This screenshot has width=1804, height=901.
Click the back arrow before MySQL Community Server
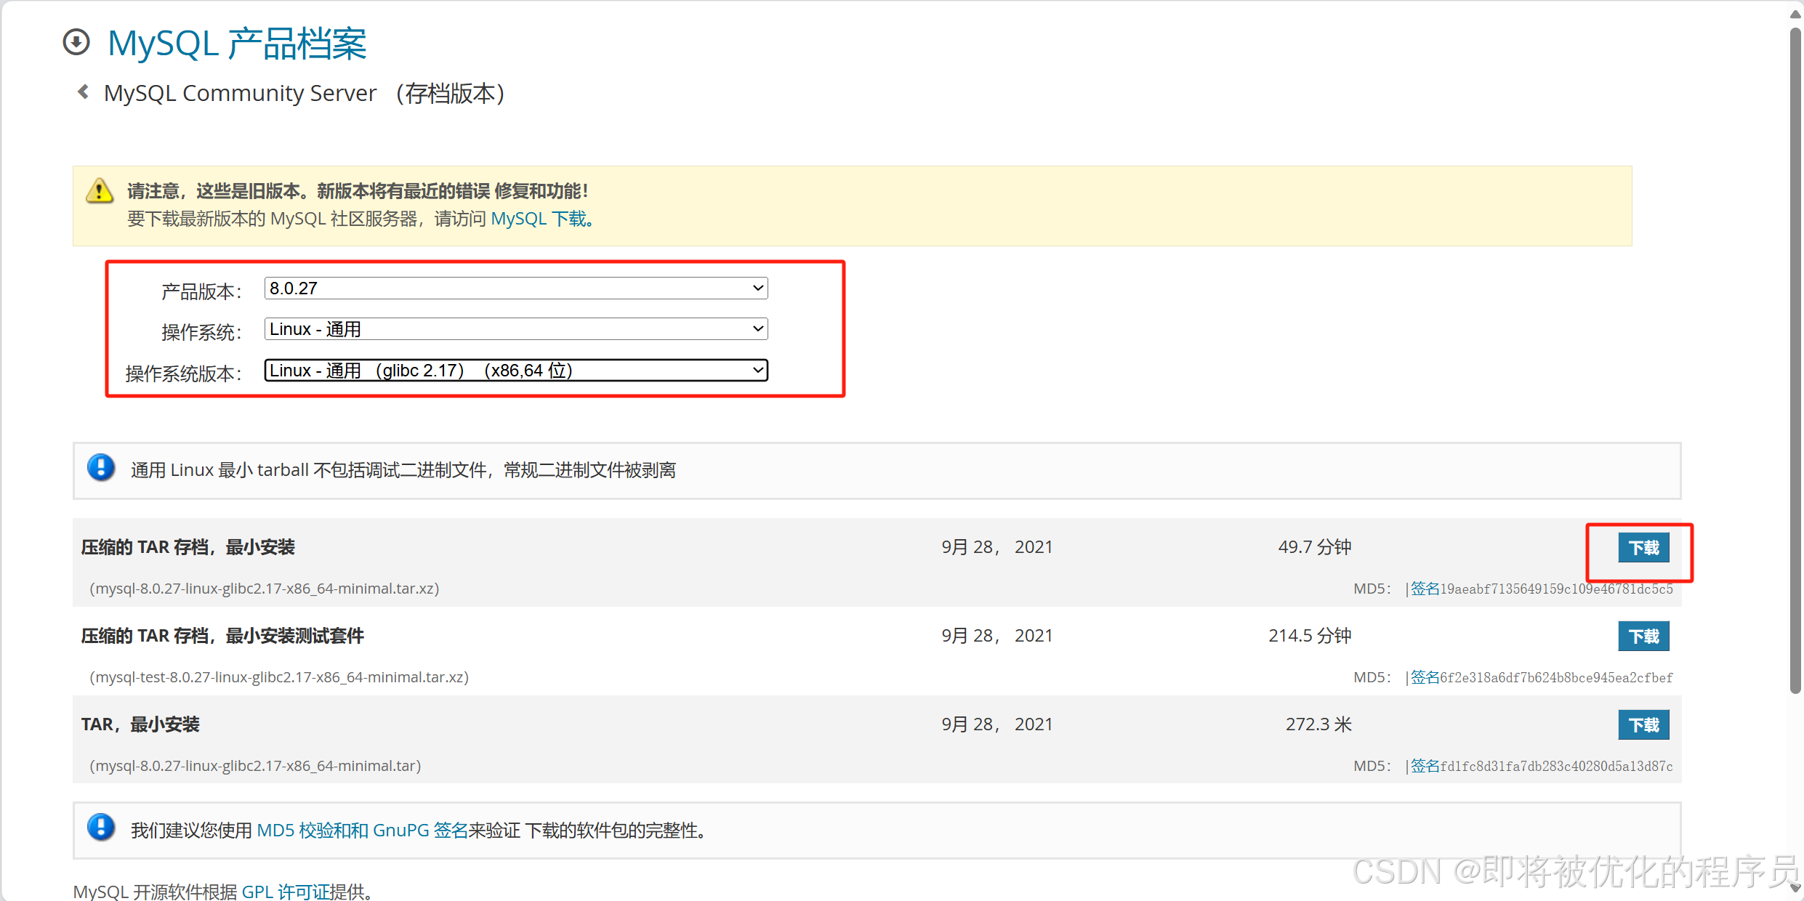click(x=82, y=92)
